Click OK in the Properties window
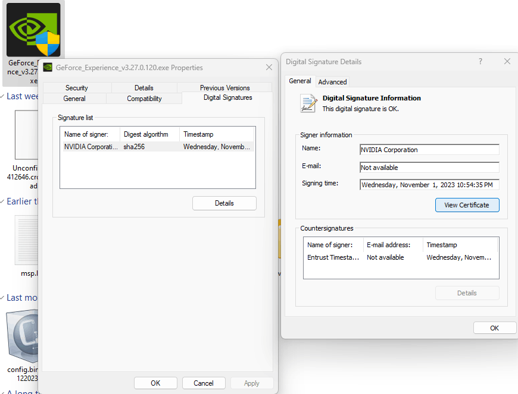This screenshot has height=394, width=518. coord(155,383)
